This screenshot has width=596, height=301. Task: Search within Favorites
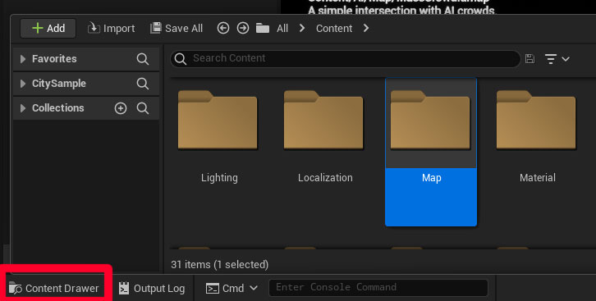tap(143, 59)
